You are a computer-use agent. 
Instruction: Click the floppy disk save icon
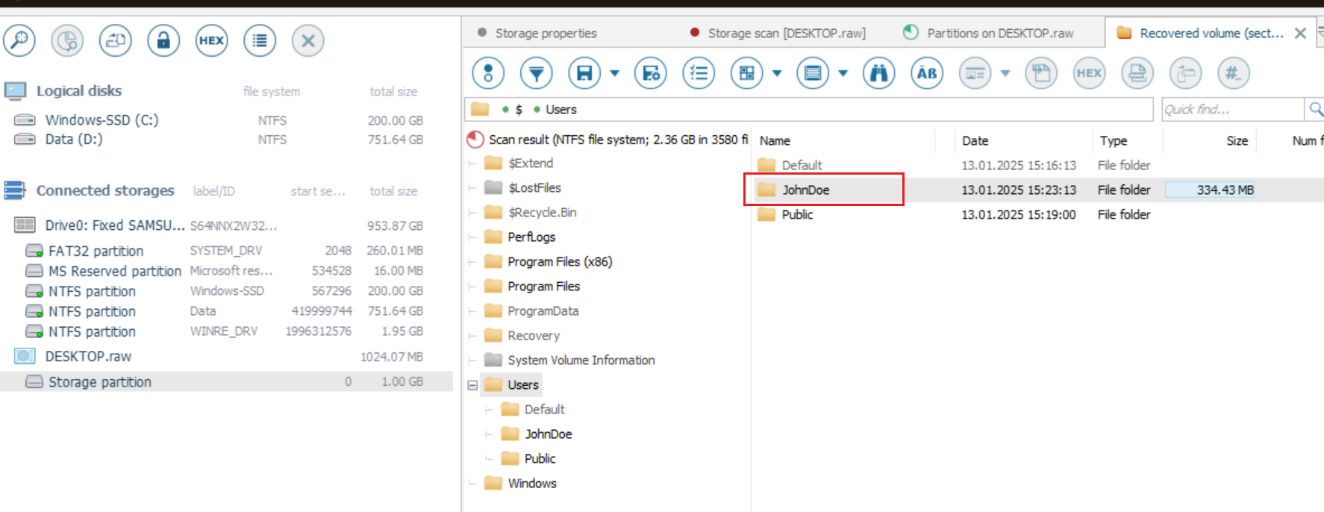[x=584, y=73]
